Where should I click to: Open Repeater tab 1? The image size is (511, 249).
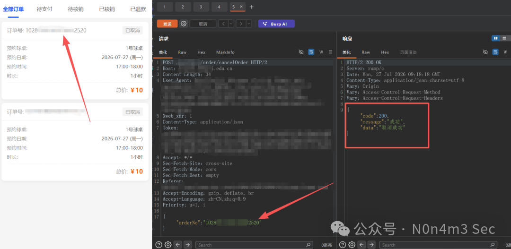pyautogui.click(x=165, y=7)
